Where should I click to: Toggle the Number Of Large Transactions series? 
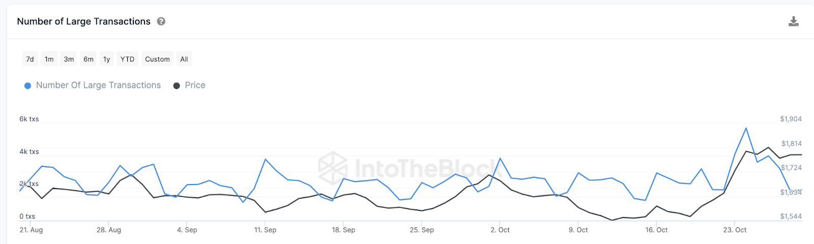(x=98, y=85)
